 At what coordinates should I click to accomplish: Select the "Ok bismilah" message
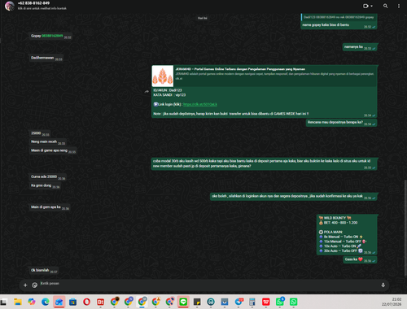44,270
